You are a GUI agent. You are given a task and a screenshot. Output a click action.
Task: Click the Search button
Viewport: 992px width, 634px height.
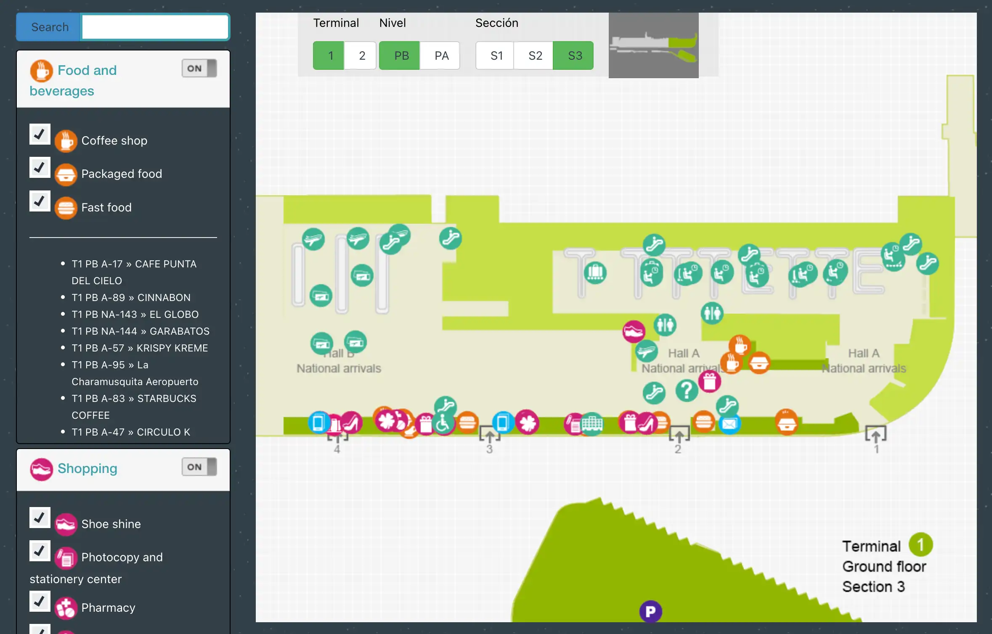point(49,27)
